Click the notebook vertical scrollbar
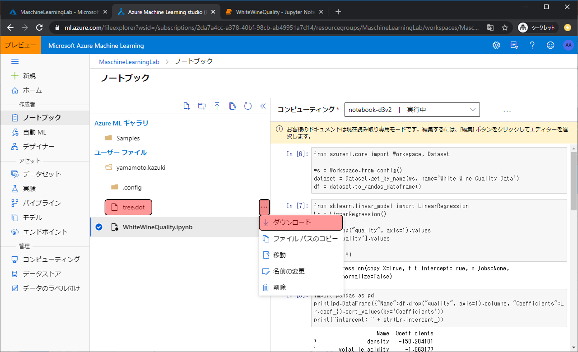The height and width of the screenshot is (352, 578). (573, 181)
